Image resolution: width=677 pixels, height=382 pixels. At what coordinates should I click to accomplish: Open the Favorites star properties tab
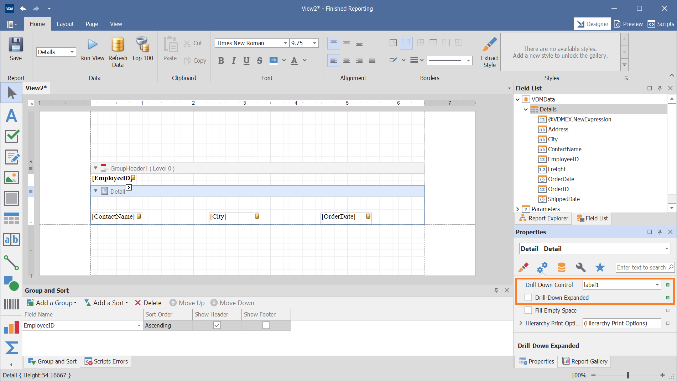[x=600, y=267]
